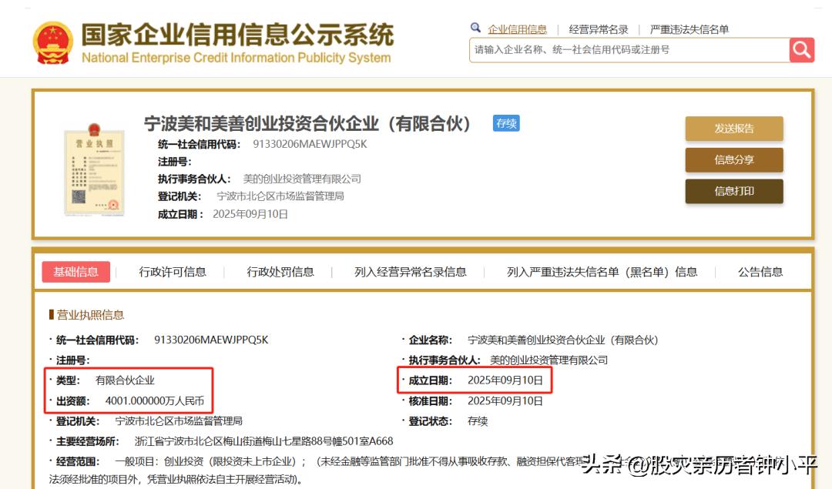The image size is (832, 489).
Task: View the 公告信息 tab
Action: click(759, 272)
